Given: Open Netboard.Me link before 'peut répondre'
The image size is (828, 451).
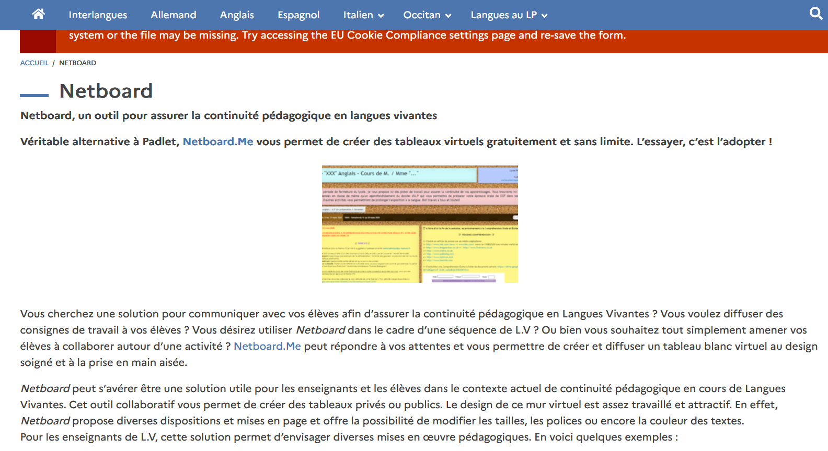Looking at the screenshot, I should tap(267, 346).
